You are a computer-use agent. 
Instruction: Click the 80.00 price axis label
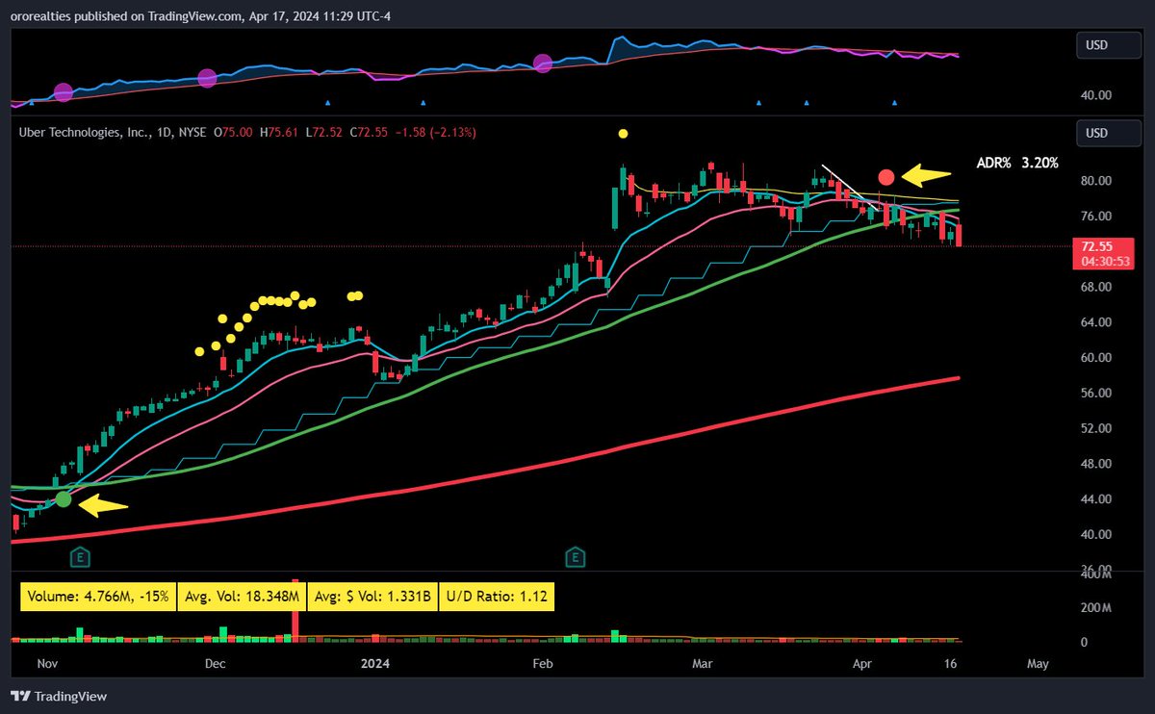[1097, 181]
